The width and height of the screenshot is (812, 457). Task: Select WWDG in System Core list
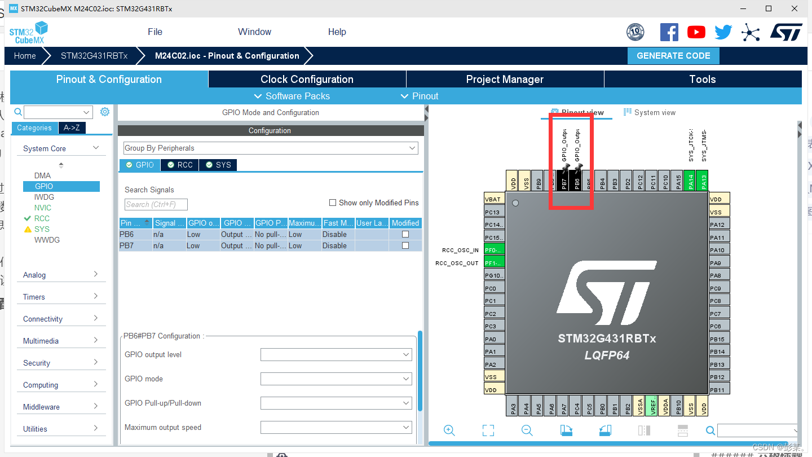(x=47, y=240)
